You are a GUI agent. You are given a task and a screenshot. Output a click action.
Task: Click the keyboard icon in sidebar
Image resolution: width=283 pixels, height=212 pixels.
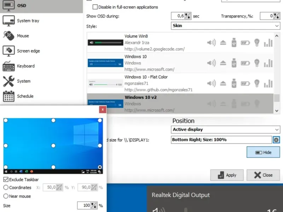click(8, 66)
